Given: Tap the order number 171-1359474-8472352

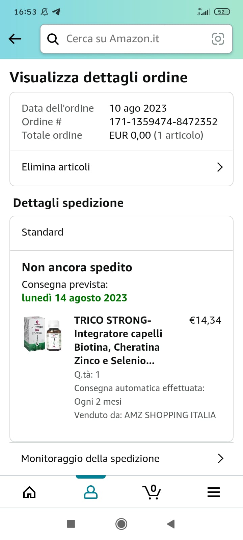Looking at the screenshot, I should coord(163,122).
